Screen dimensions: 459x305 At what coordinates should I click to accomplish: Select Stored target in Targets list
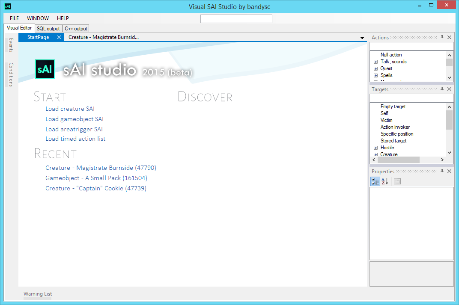(x=393, y=141)
